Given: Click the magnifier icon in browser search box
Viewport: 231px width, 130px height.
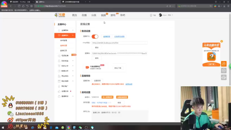Looking at the screenshot, I should tap(211, 6).
